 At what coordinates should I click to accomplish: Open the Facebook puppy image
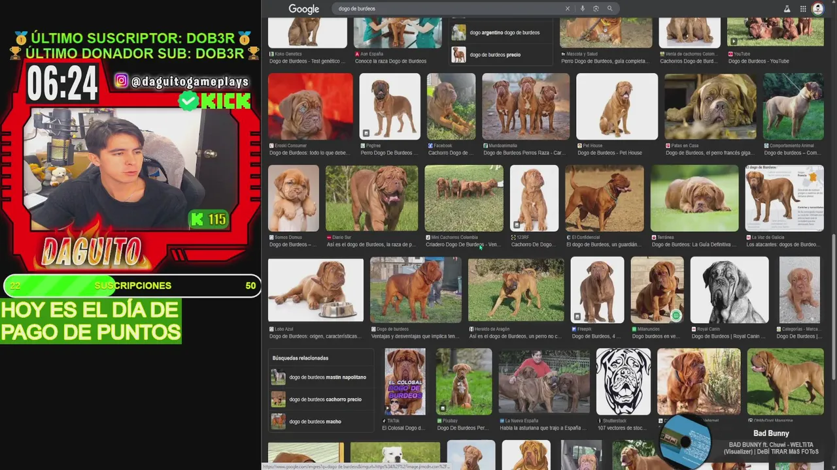(451, 106)
